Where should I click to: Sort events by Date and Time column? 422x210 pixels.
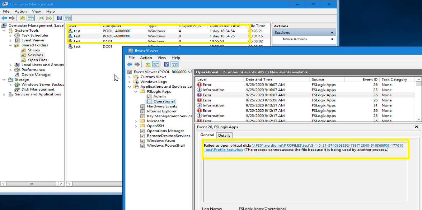click(x=276, y=79)
